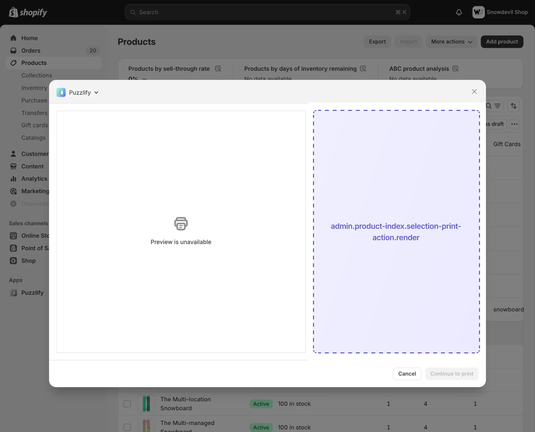Viewport: 535px width, 432px height.
Task: Click the Home sidebar icon
Action: tap(13, 38)
